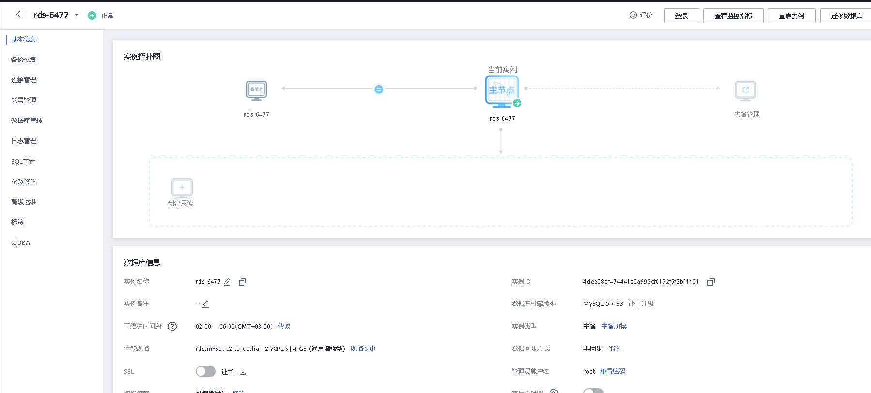
Task: Toggle the SSL switch
Action: pos(206,371)
